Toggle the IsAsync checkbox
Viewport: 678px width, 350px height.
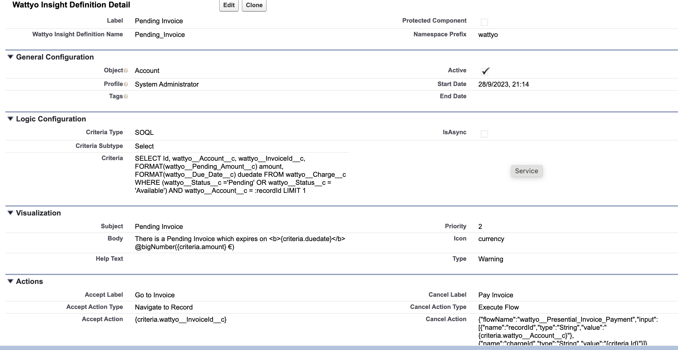click(484, 134)
